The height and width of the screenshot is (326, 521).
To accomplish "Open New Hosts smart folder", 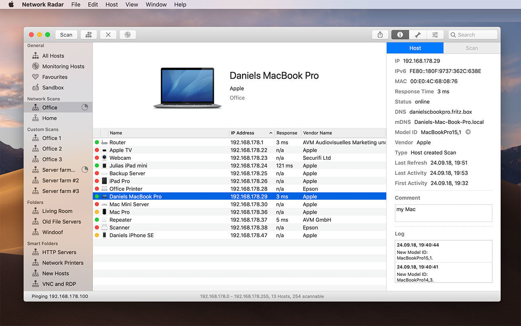I will (58, 273).
